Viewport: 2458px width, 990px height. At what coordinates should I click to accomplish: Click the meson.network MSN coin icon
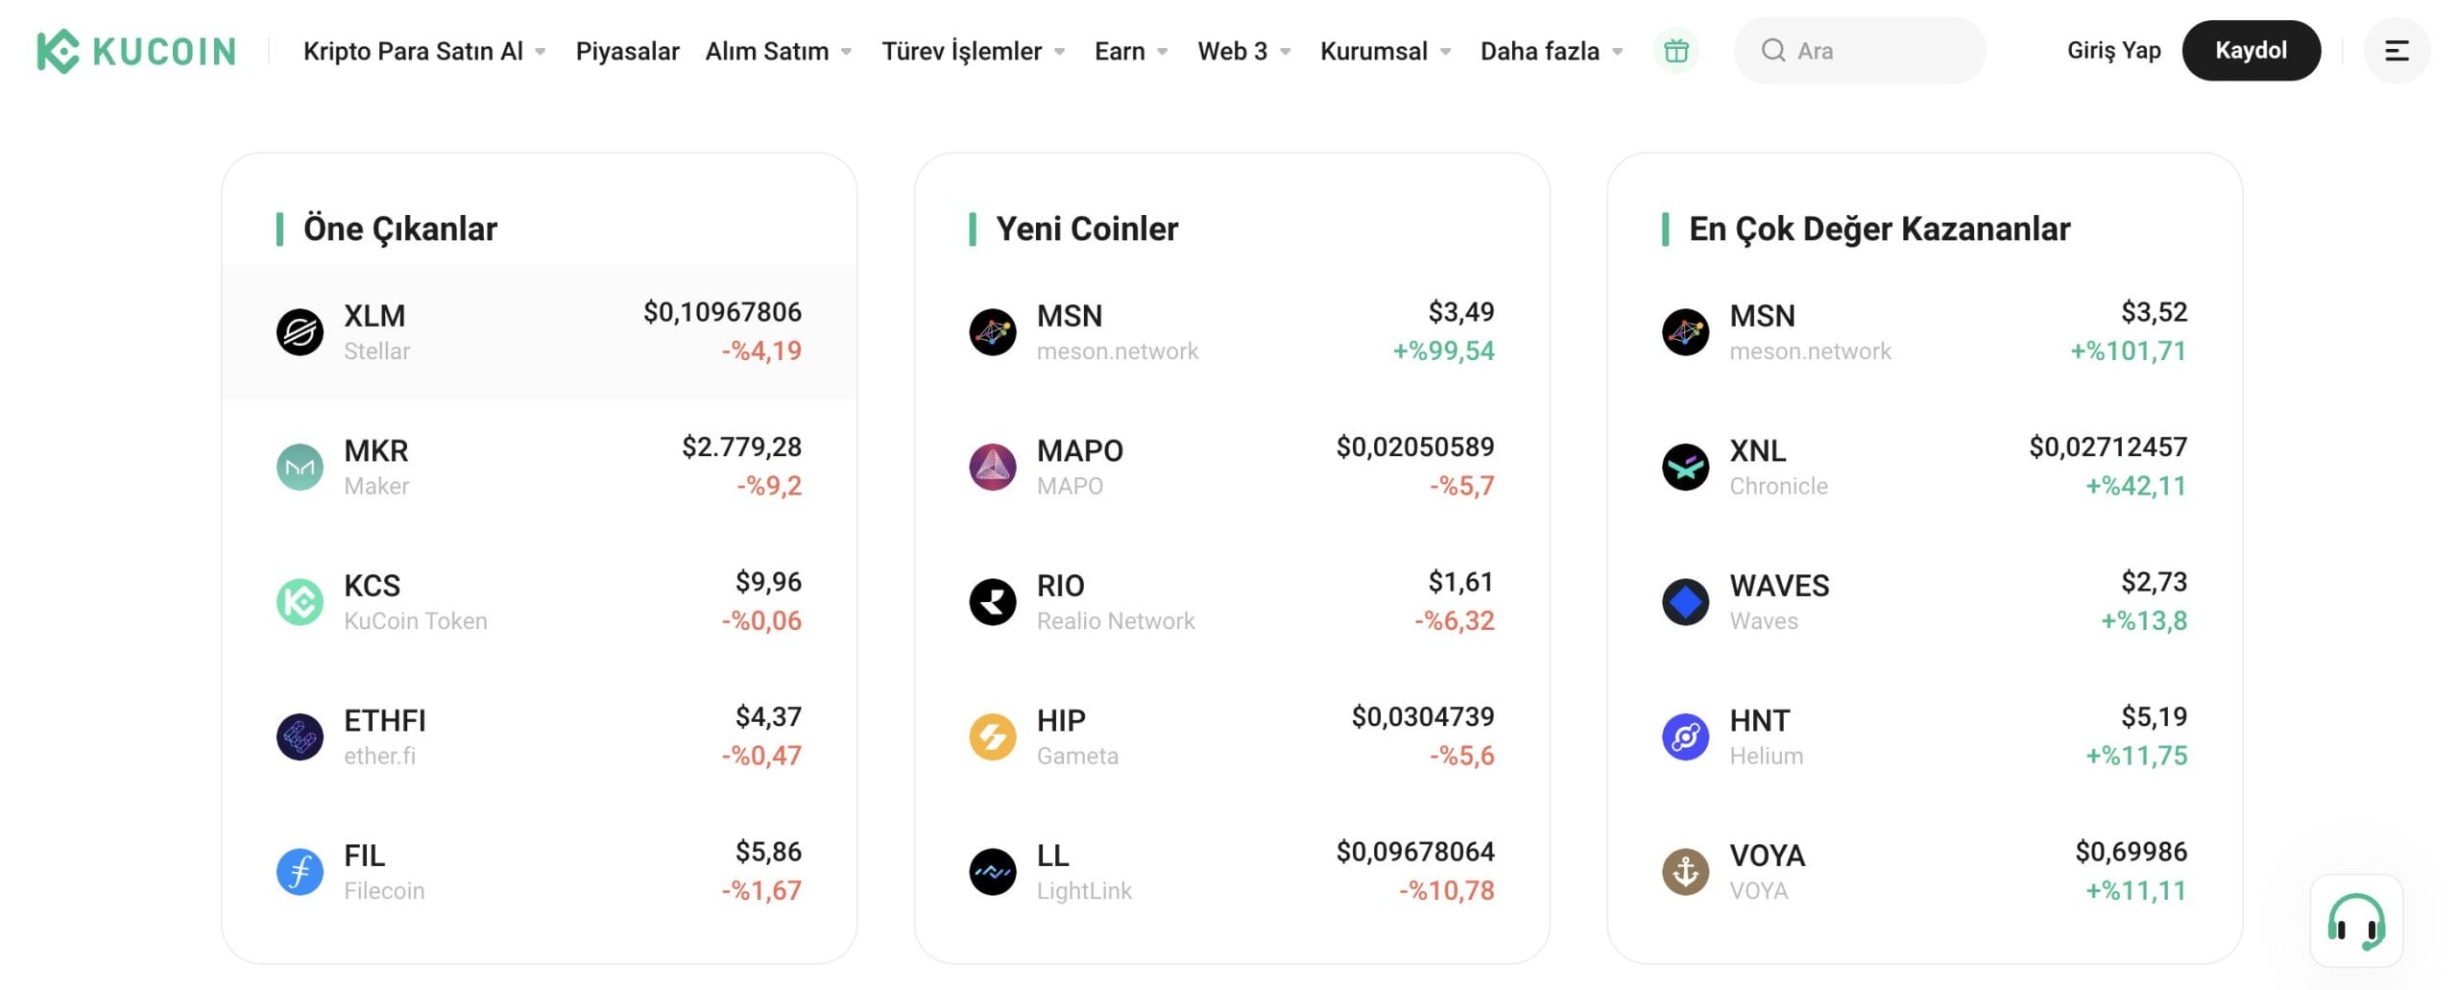click(x=993, y=331)
